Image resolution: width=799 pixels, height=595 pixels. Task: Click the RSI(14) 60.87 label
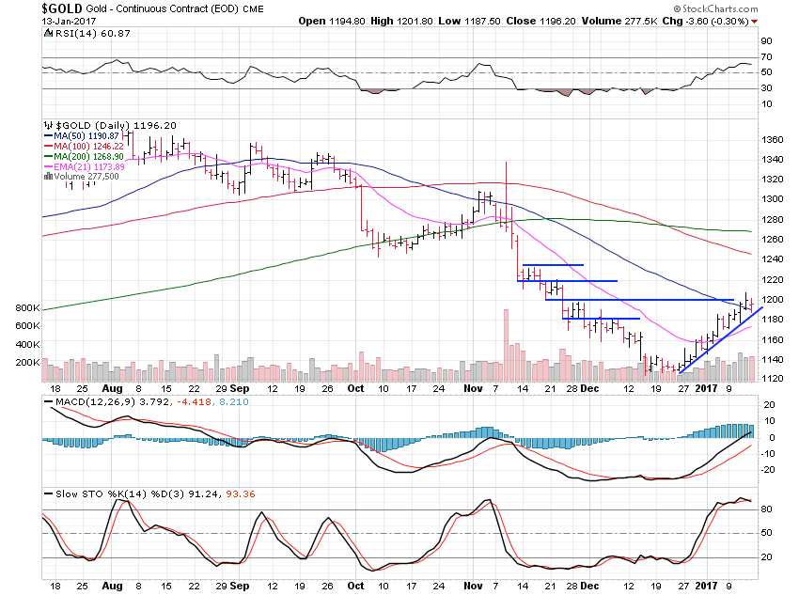(x=93, y=33)
